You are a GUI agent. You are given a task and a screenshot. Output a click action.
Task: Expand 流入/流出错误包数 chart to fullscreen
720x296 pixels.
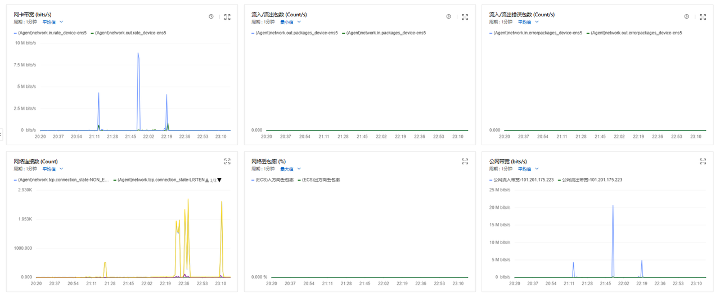(703, 17)
